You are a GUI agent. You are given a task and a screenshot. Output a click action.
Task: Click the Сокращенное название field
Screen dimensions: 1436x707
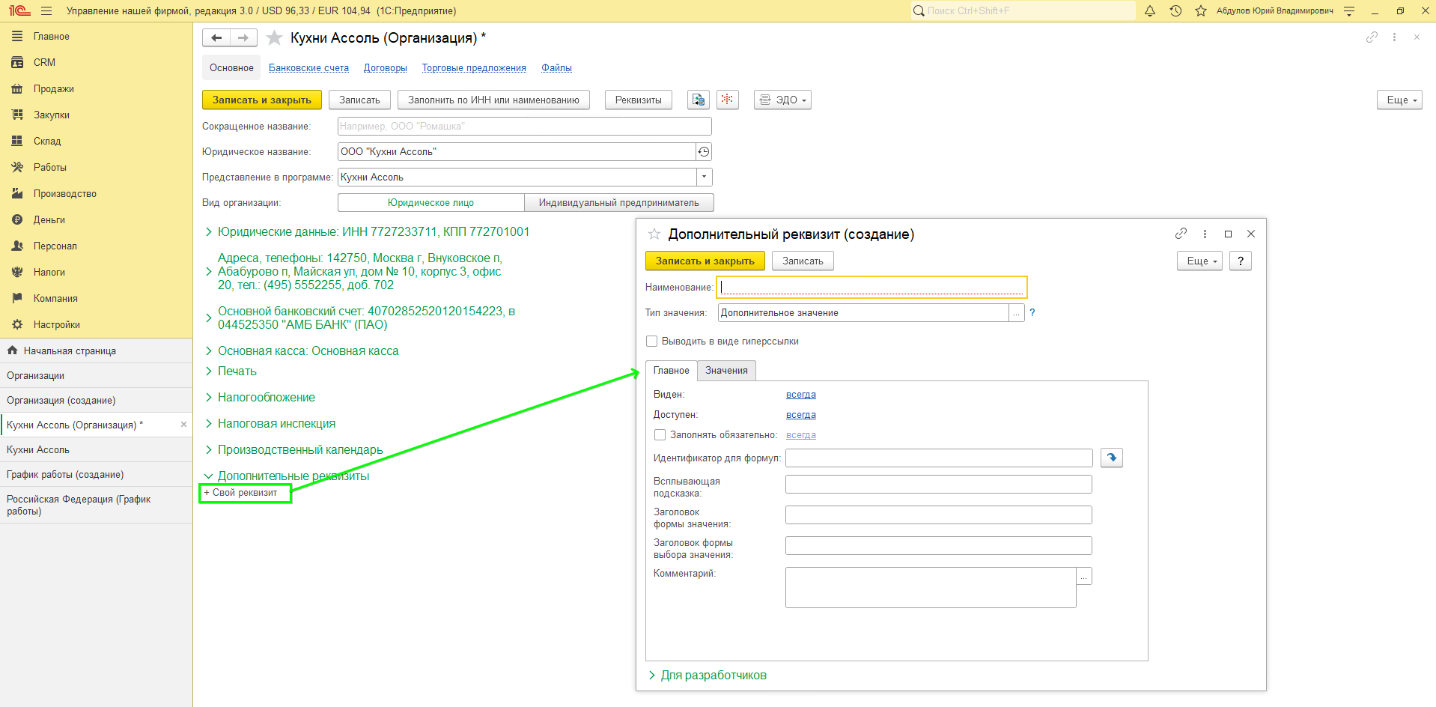click(524, 127)
